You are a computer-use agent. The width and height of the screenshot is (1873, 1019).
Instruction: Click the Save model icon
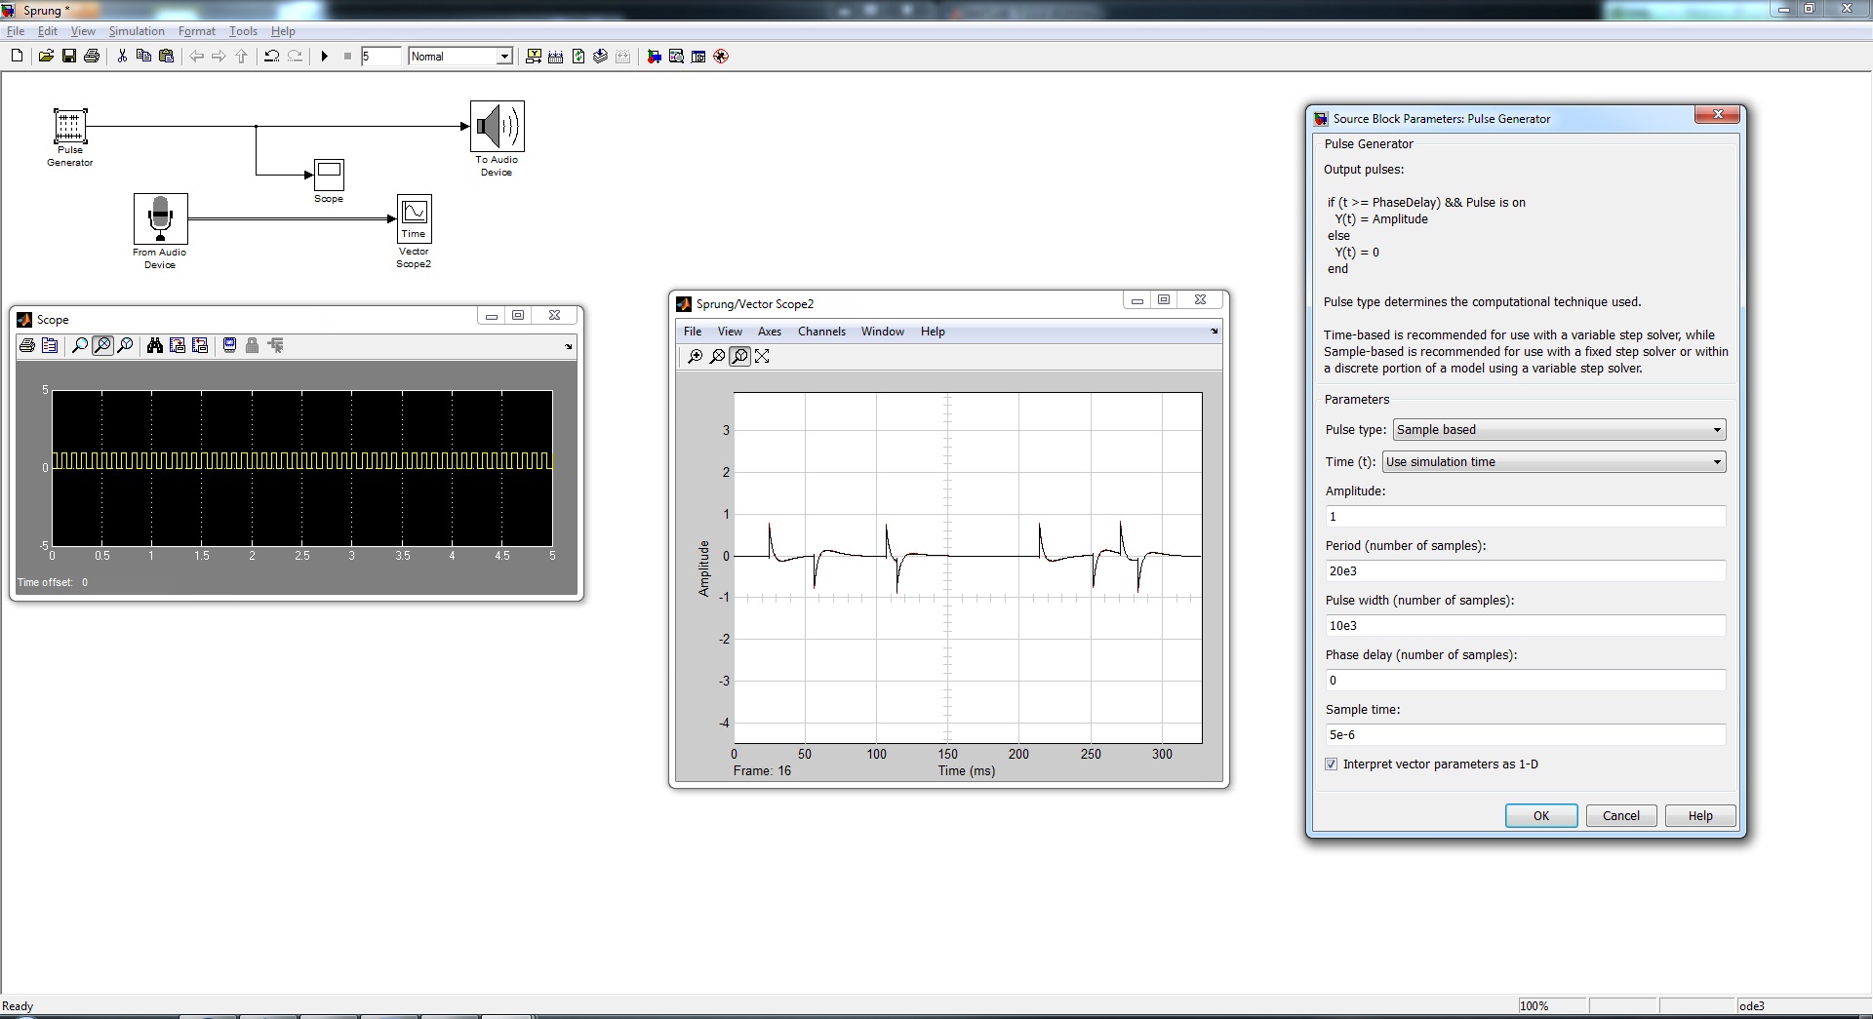[x=68, y=57]
